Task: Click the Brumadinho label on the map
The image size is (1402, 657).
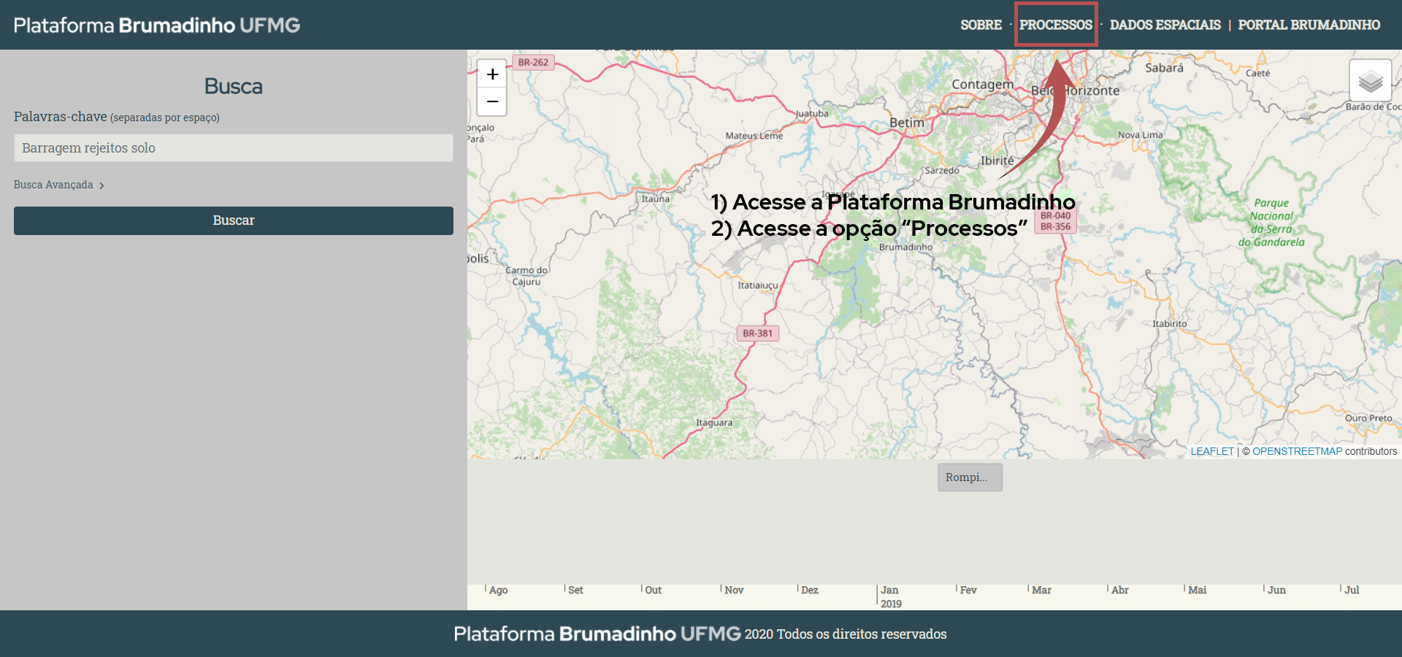Action: point(905,247)
